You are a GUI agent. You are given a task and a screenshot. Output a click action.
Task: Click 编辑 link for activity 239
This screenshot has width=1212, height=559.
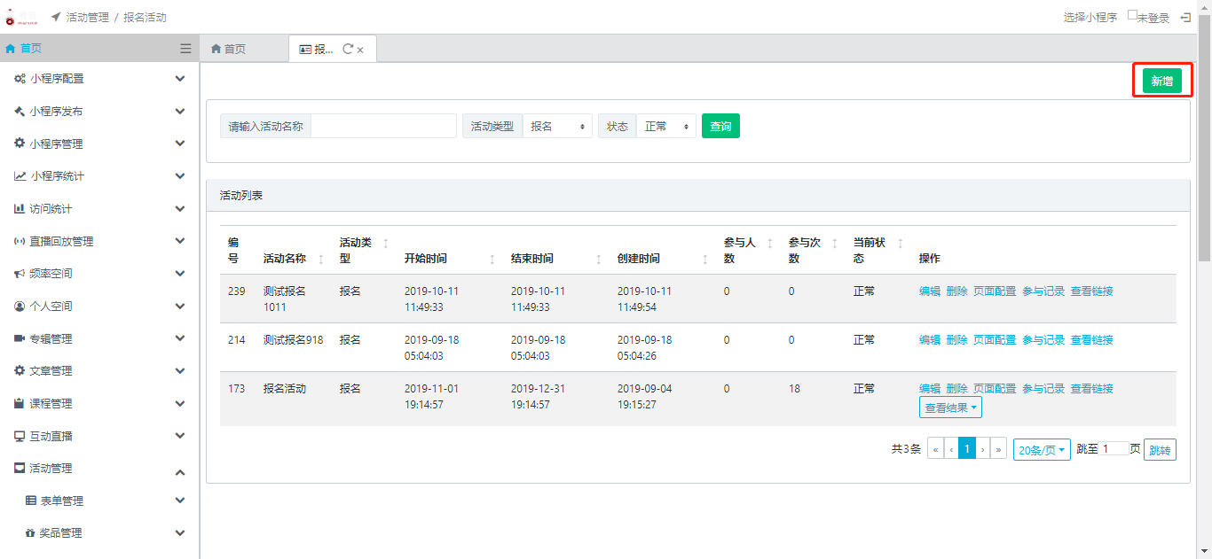click(929, 291)
